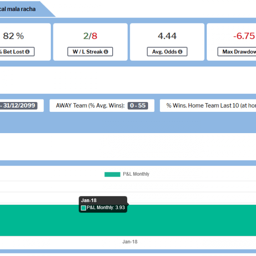
Task: Click the AWAY Team (% Avg. Wins) filter label
Action: [x=90, y=105]
